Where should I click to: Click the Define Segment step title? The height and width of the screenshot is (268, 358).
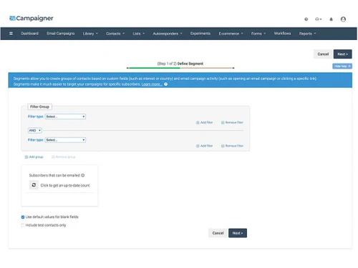tap(190, 64)
